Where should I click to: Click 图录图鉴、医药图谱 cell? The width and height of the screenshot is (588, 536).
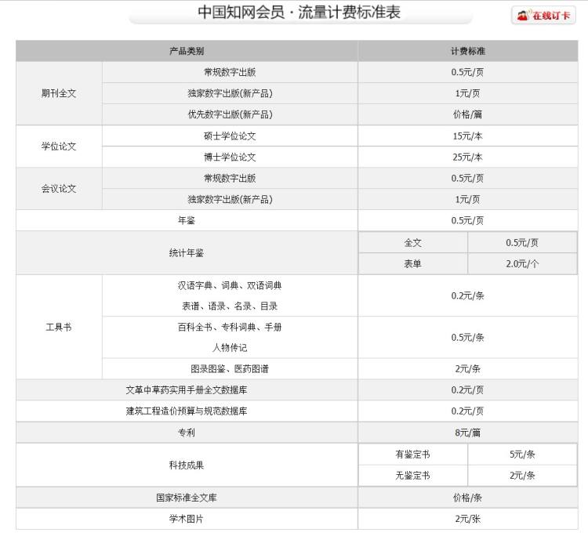(230, 369)
